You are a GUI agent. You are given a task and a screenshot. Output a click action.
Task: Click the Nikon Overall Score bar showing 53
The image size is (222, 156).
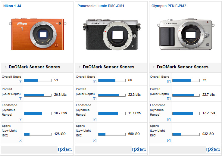pos(38,80)
